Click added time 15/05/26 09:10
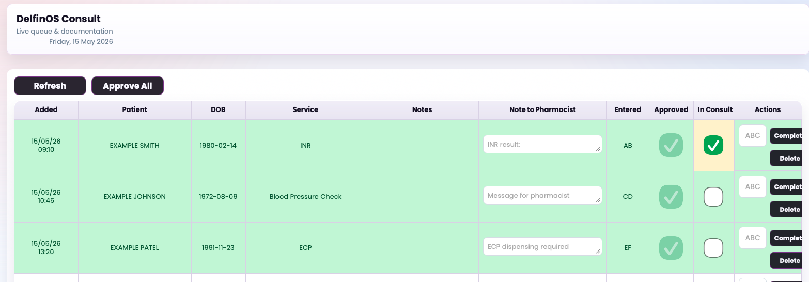This screenshot has height=282, width=809. pos(46,146)
